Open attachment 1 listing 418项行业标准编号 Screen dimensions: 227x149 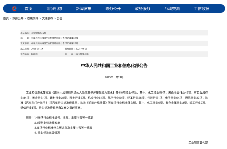[x=64, y=118]
